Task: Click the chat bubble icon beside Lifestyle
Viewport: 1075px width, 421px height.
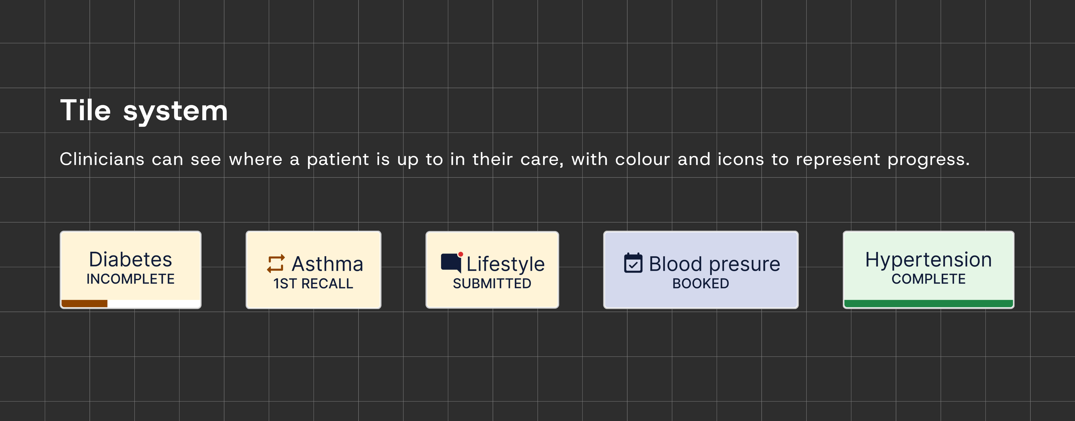Action: tap(450, 262)
